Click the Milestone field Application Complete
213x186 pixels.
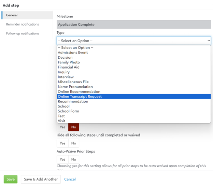coord(134,25)
